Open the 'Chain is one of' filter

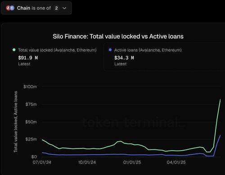[x=36, y=8]
